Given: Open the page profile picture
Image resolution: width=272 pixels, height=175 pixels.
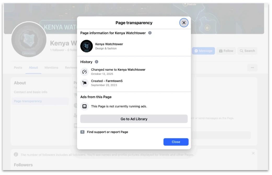Looking at the screenshot, I should 29,39.
